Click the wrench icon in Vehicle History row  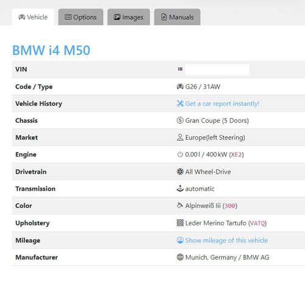180,103
